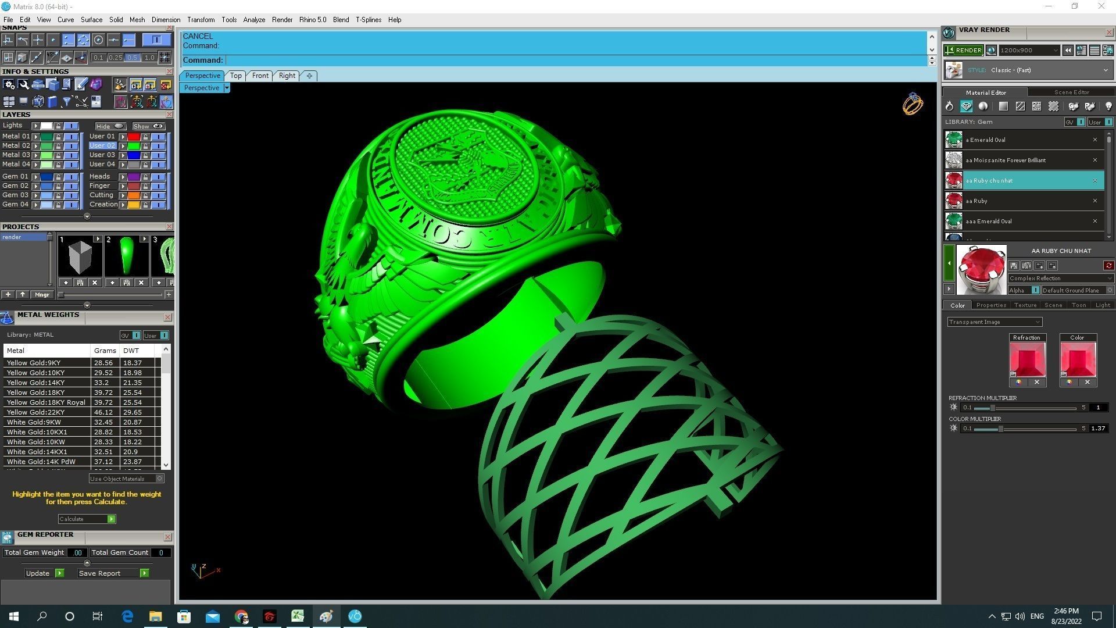The height and width of the screenshot is (628, 1116).
Task: Select the Gem library diamond icon
Action: tap(966, 106)
